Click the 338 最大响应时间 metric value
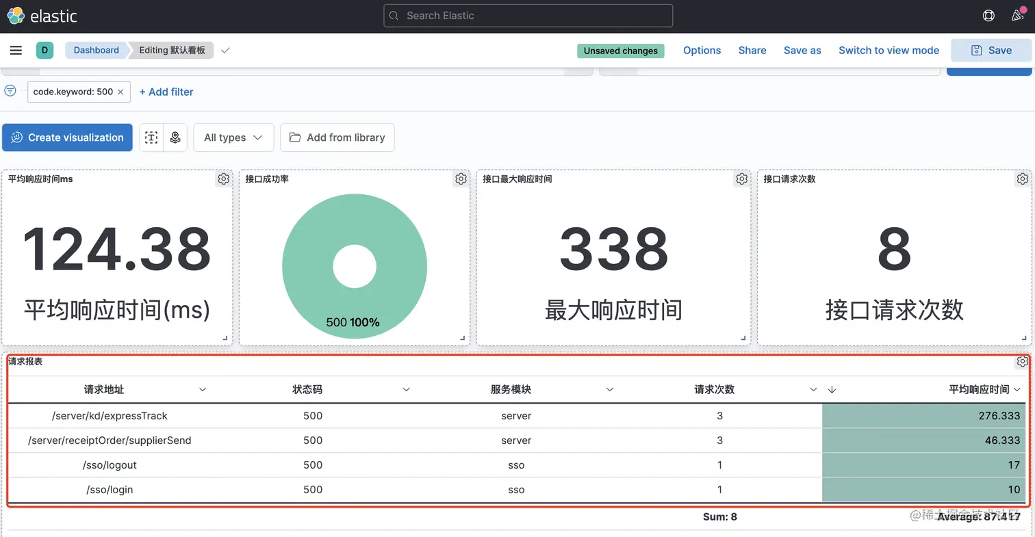This screenshot has width=1035, height=537. click(613, 250)
